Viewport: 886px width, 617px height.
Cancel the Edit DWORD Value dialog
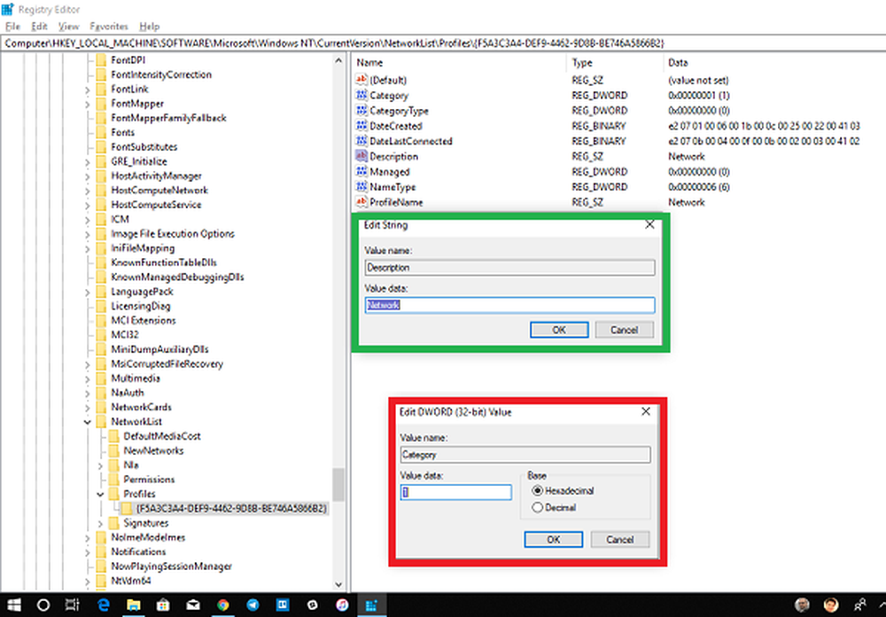click(x=619, y=539)
